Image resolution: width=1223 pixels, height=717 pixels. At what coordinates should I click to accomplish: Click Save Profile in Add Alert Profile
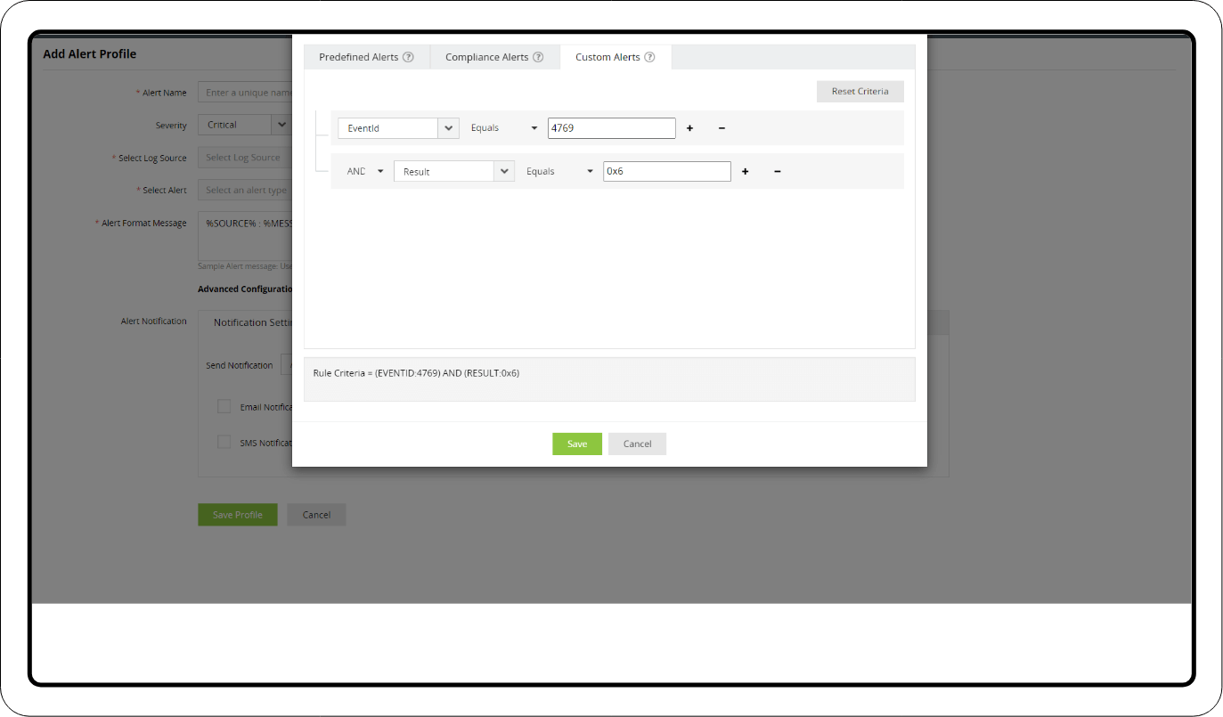click(x=238, y=515)
